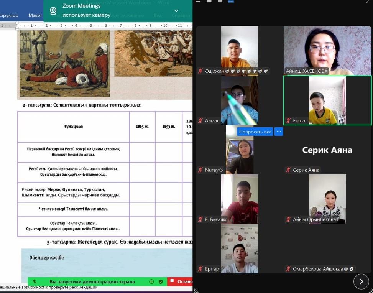Click Серик Аяна's muted microphone indicator
The width and height of the screenshot is (373, 293).
(288, 170)
